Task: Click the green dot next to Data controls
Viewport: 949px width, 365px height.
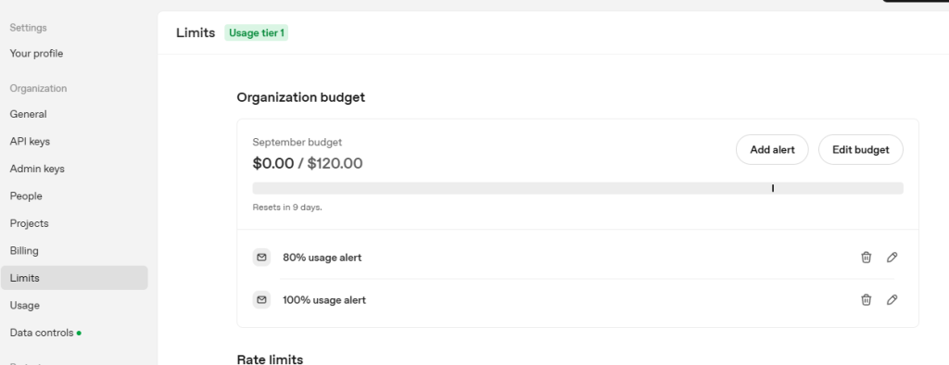Action: pyautogui.click(x=80, y=333)
